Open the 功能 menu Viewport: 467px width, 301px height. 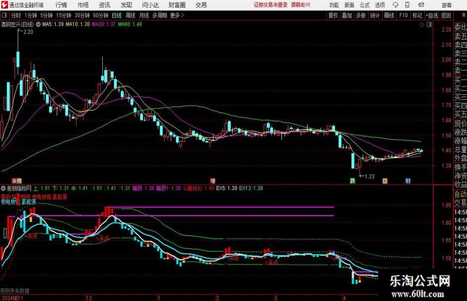(334, 5)
